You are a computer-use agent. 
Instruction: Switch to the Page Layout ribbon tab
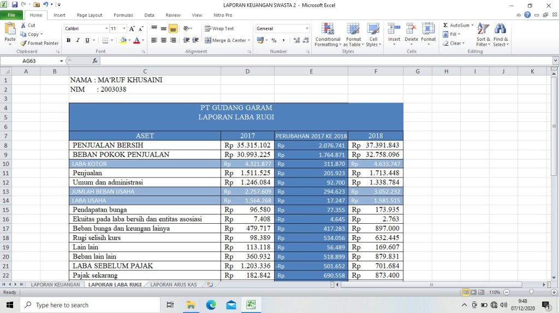pos(89,15)
